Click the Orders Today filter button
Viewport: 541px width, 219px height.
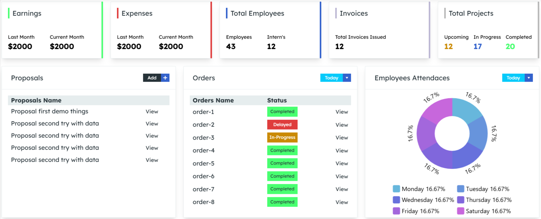tap(331, 78)
